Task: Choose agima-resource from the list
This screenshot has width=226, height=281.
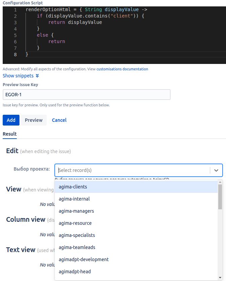Action: click(x=136, y=223)
